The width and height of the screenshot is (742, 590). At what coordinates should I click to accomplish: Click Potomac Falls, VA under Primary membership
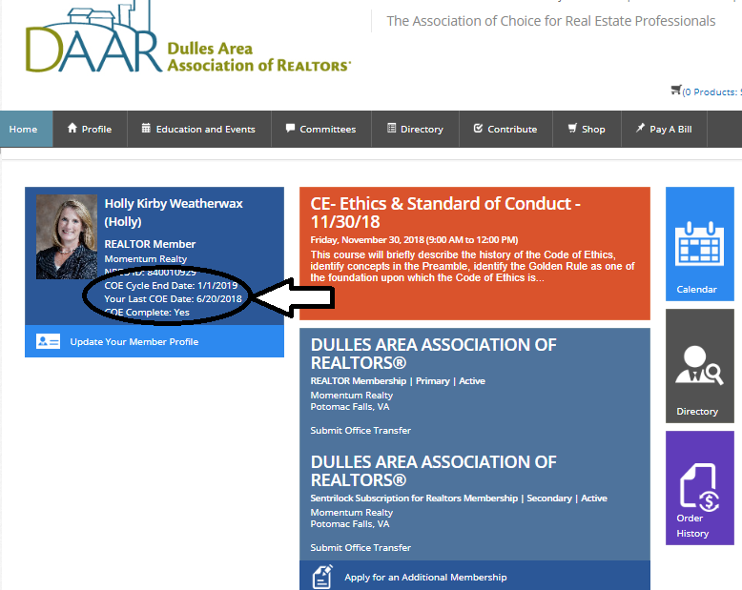350,407
